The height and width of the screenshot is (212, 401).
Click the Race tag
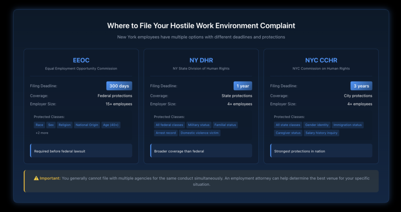pyautogui.click(x=40, y=125)
